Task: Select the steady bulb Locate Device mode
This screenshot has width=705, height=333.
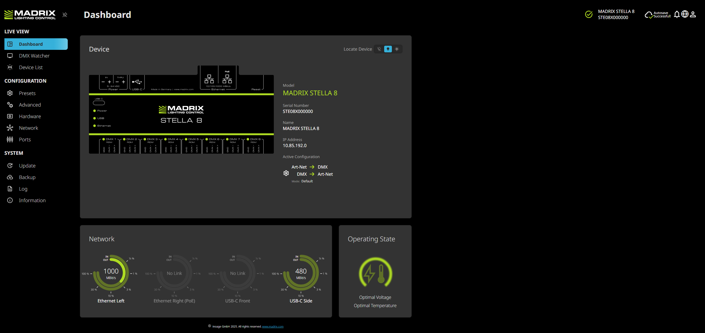Action: tap(388, 49)
